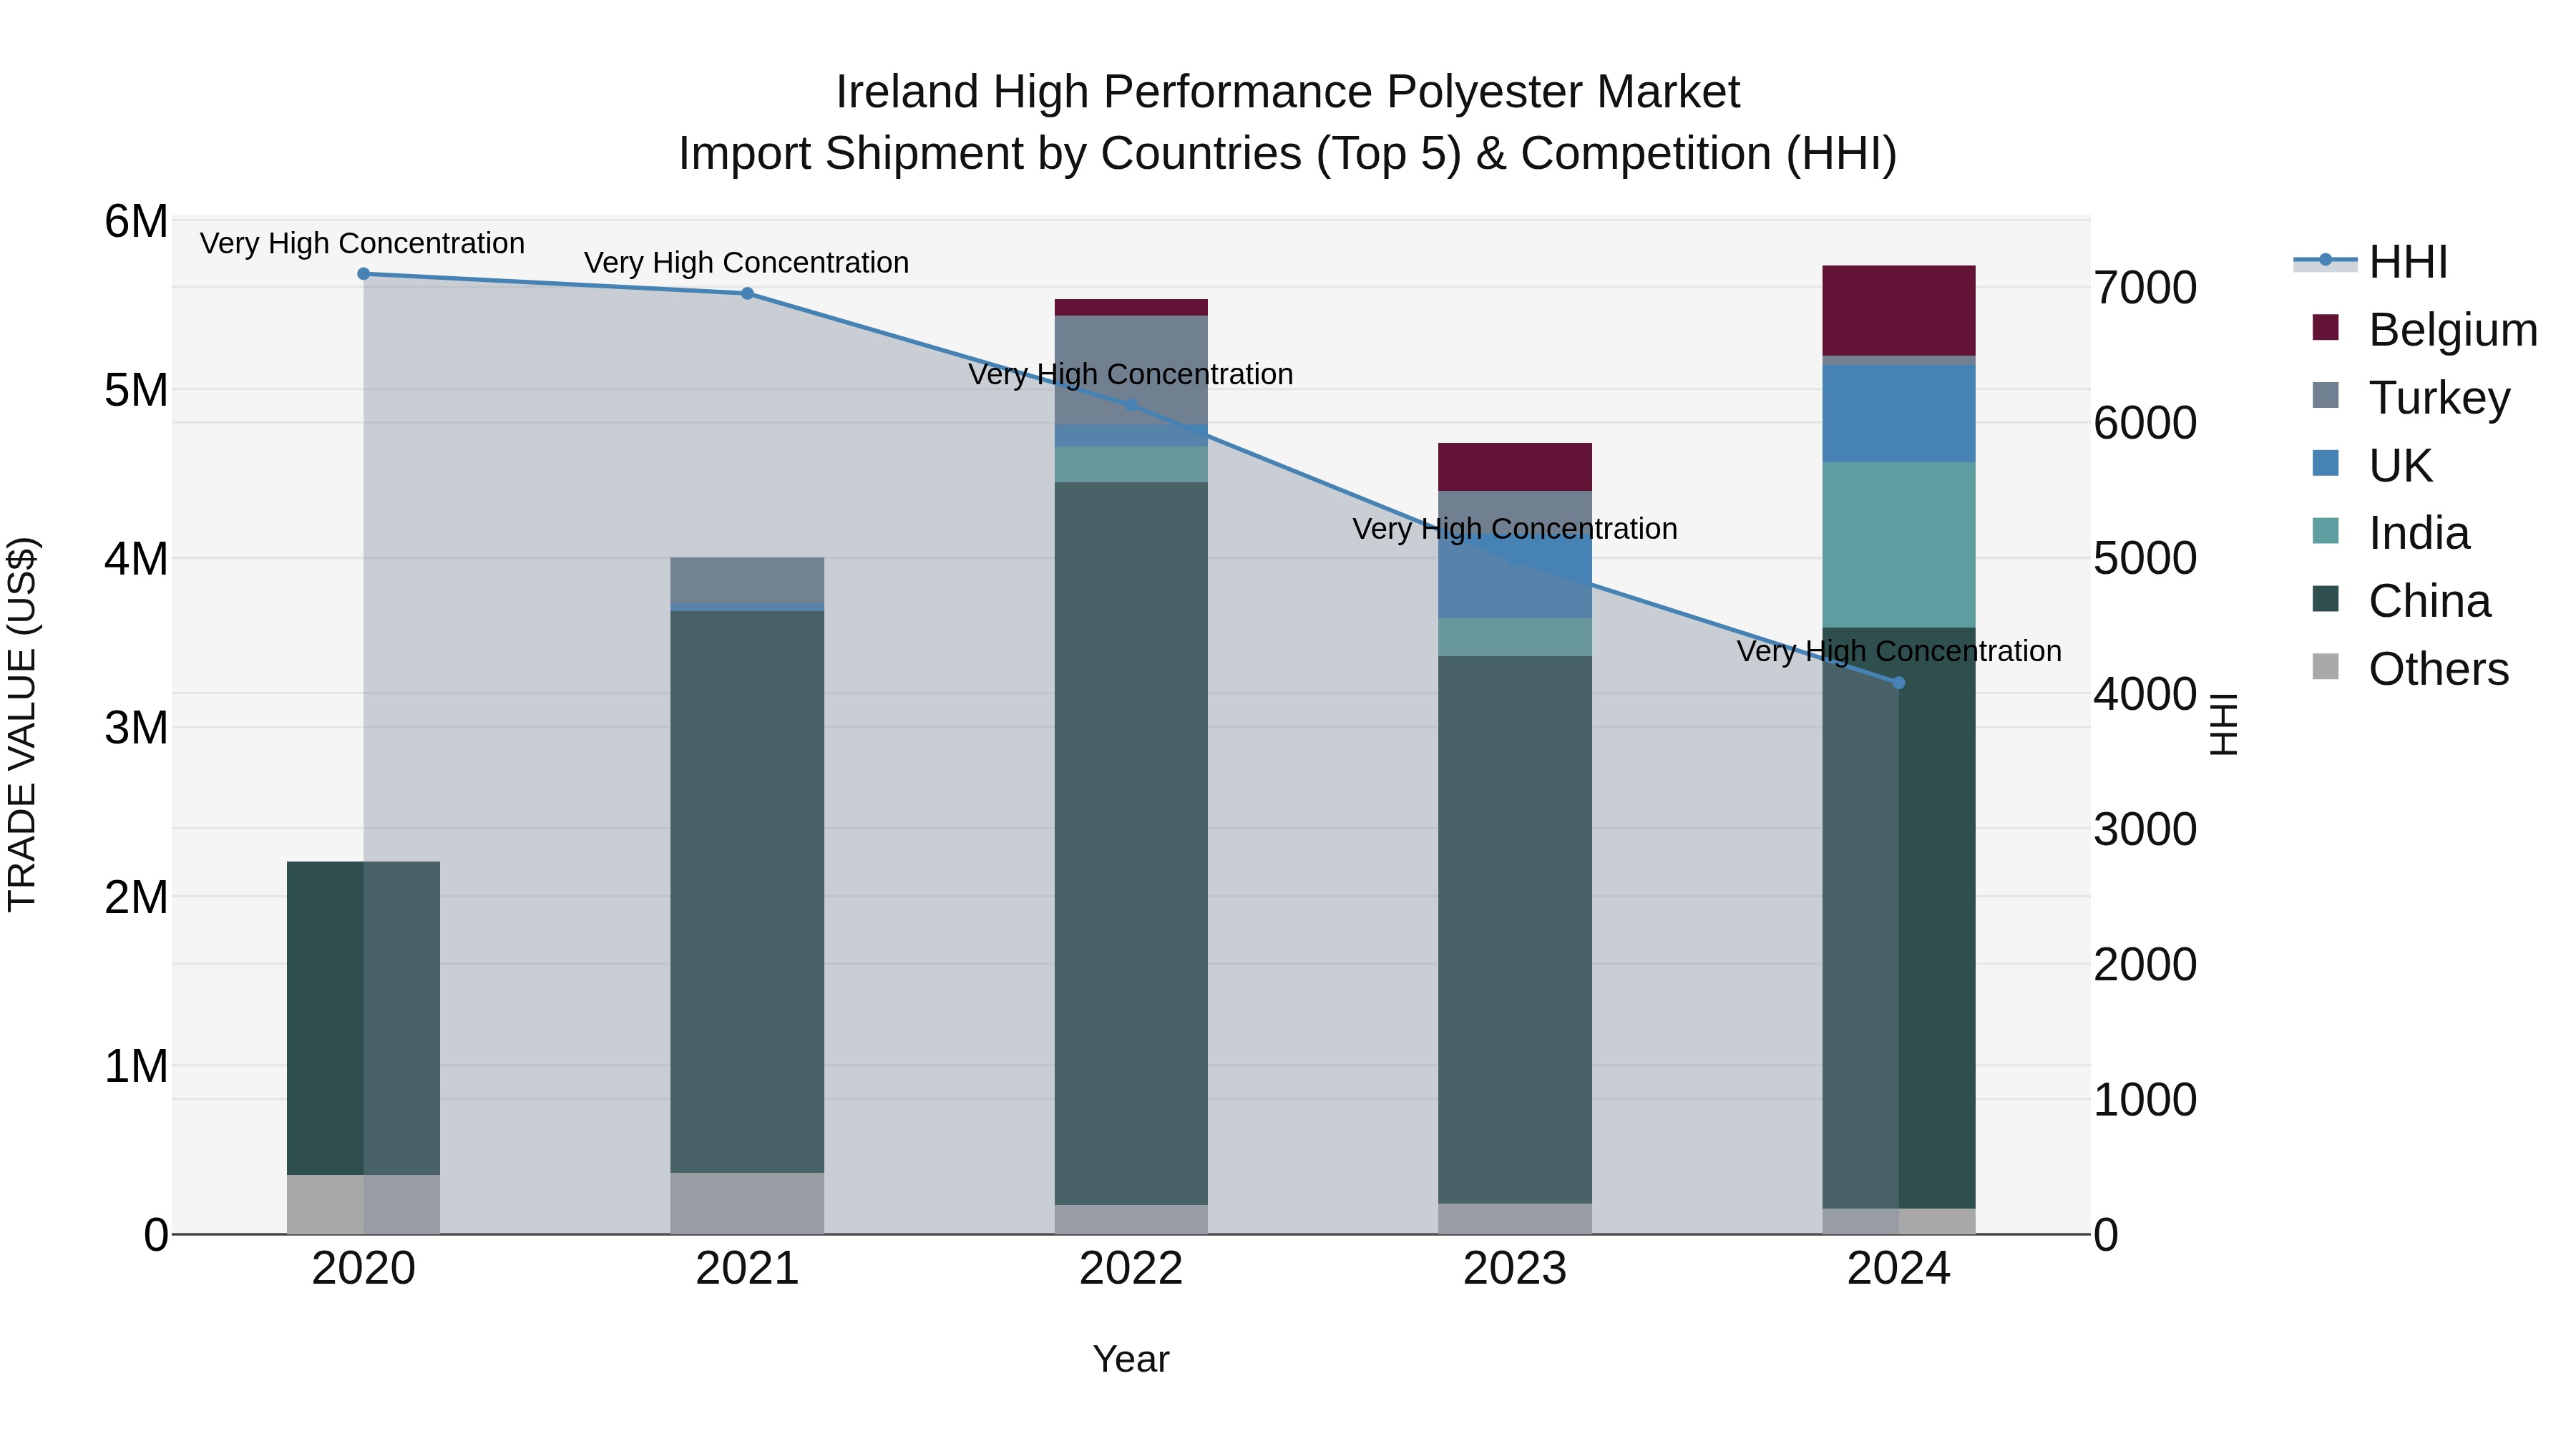The height and width of the screenshot is (1449, 2576).
Task: Click the 1000 right-axis tick label
Action: 2146,1100
